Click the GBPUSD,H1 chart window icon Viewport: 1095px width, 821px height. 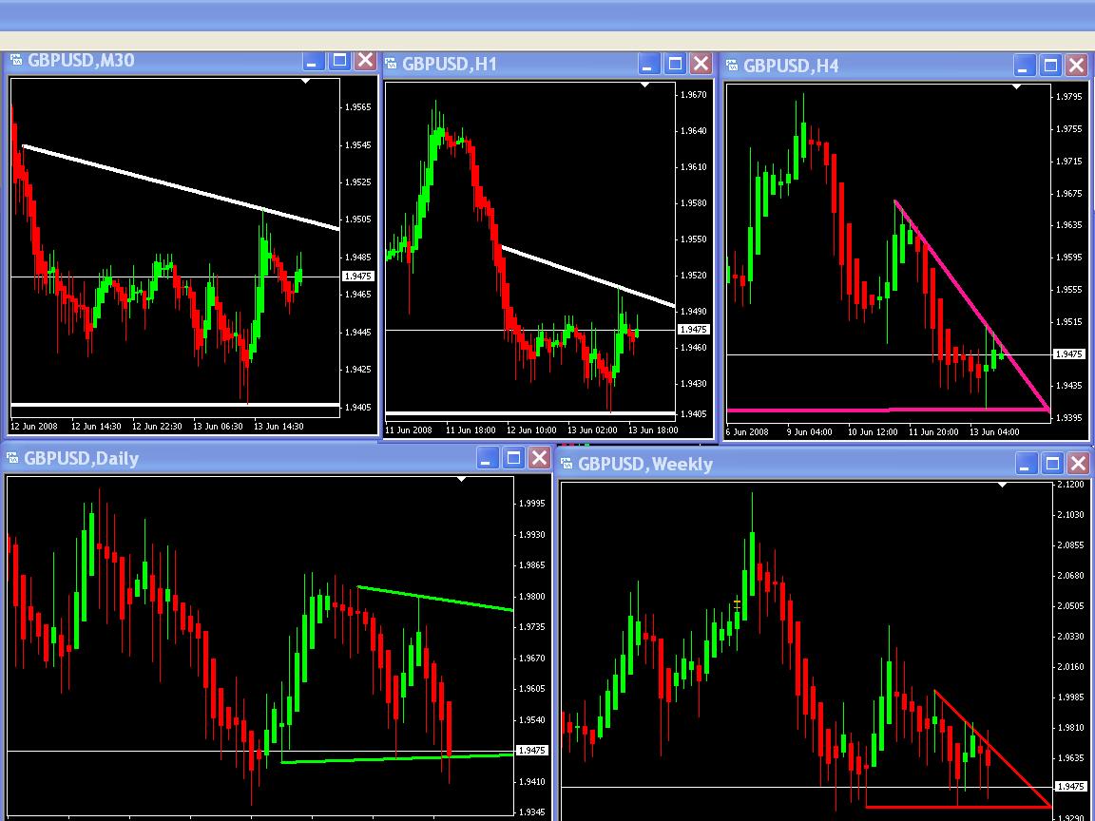tap(391, 65)
